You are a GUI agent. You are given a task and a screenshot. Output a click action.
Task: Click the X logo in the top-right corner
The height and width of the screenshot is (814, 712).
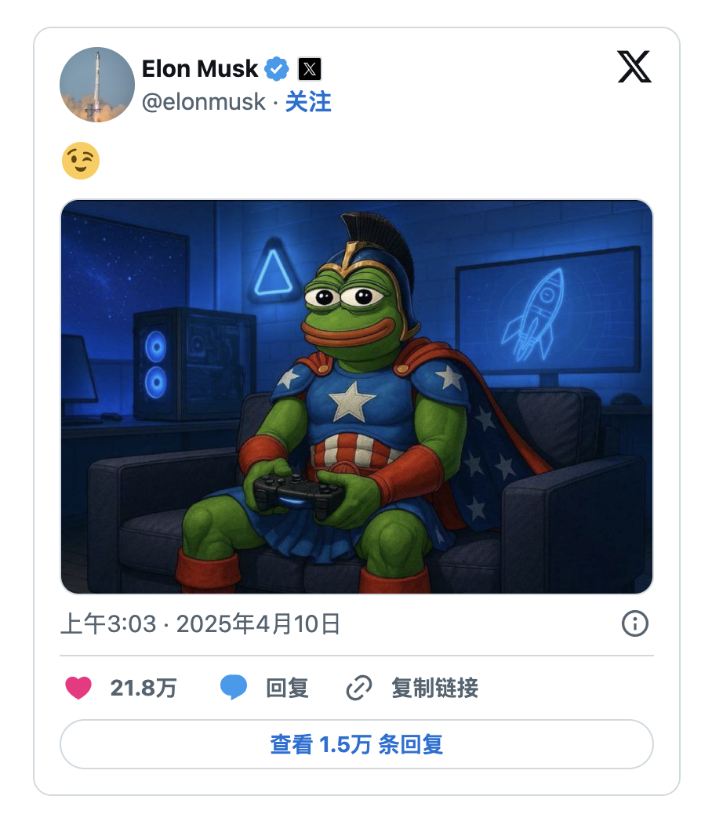point(634,67)
